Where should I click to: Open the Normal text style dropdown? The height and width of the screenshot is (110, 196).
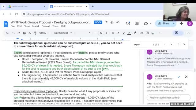(63, 33)
